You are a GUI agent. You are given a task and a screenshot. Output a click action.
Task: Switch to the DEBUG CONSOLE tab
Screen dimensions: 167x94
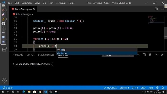[x=46, y=55]
